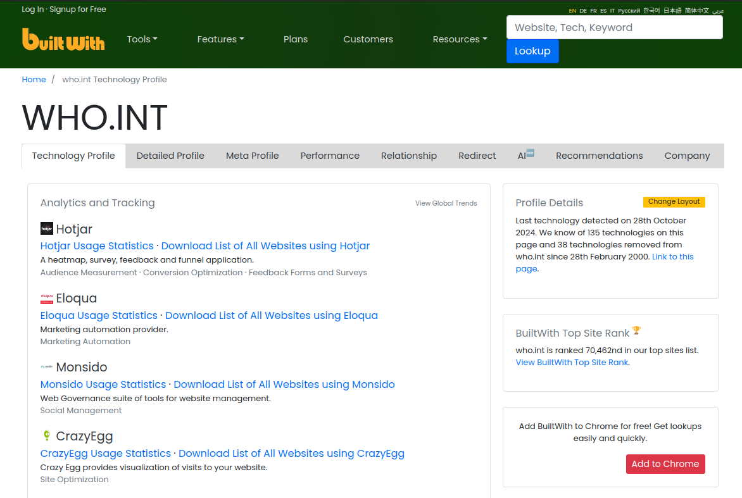Click the CrazyEgg logo icon

46,435
